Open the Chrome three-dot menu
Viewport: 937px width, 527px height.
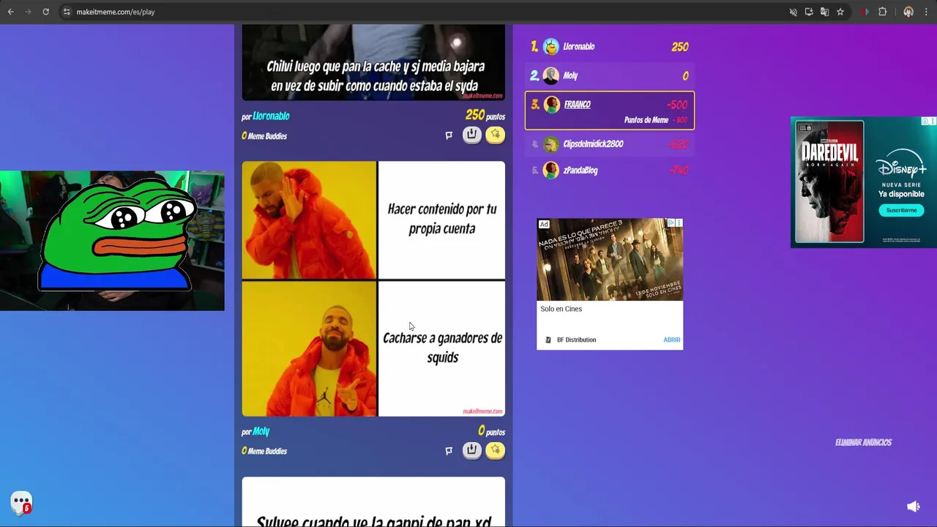pyautogui.click(x=925, y=12)
